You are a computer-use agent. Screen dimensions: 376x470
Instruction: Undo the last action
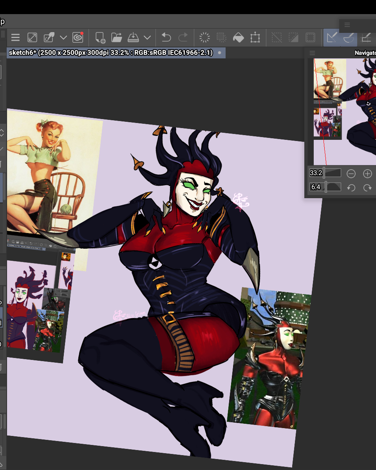(166, 38)
